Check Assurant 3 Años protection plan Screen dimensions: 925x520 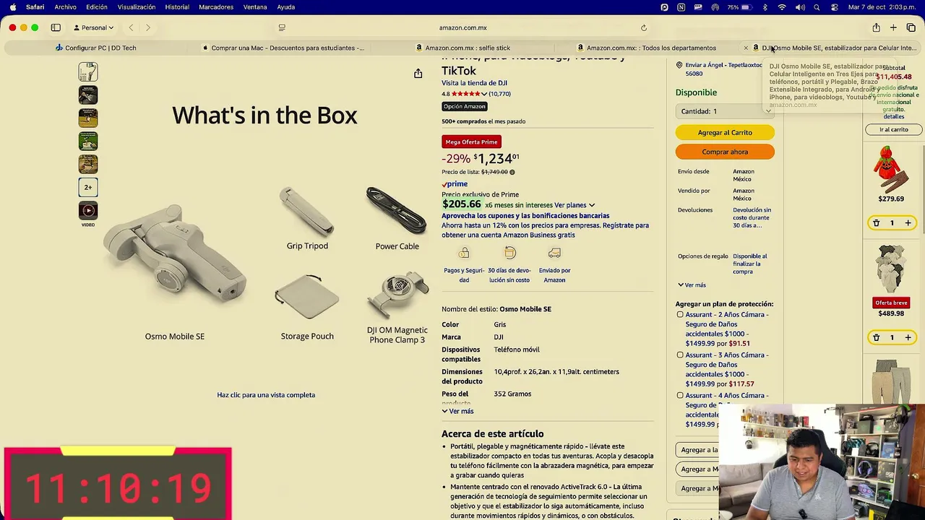(x=680, y=355)
